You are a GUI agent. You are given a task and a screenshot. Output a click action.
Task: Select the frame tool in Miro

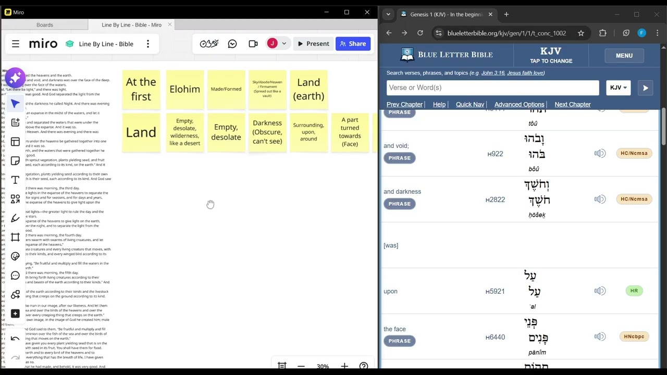click(15, 237)
